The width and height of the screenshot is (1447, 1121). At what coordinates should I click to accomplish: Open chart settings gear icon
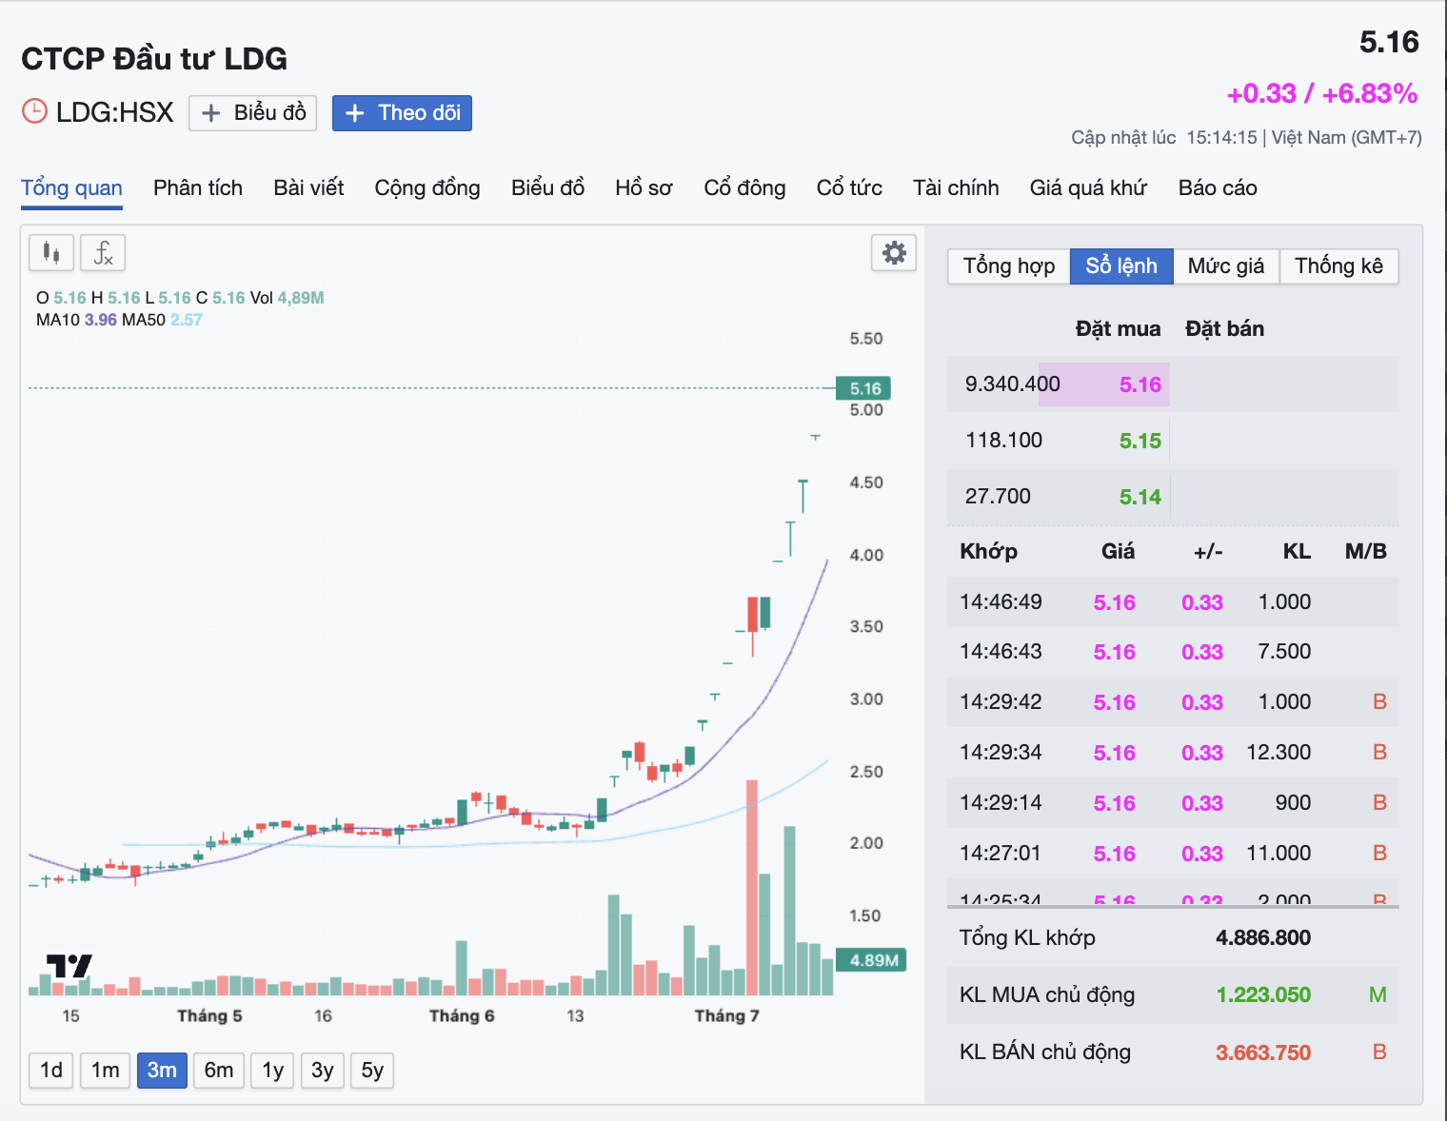(x=894, y=253)
